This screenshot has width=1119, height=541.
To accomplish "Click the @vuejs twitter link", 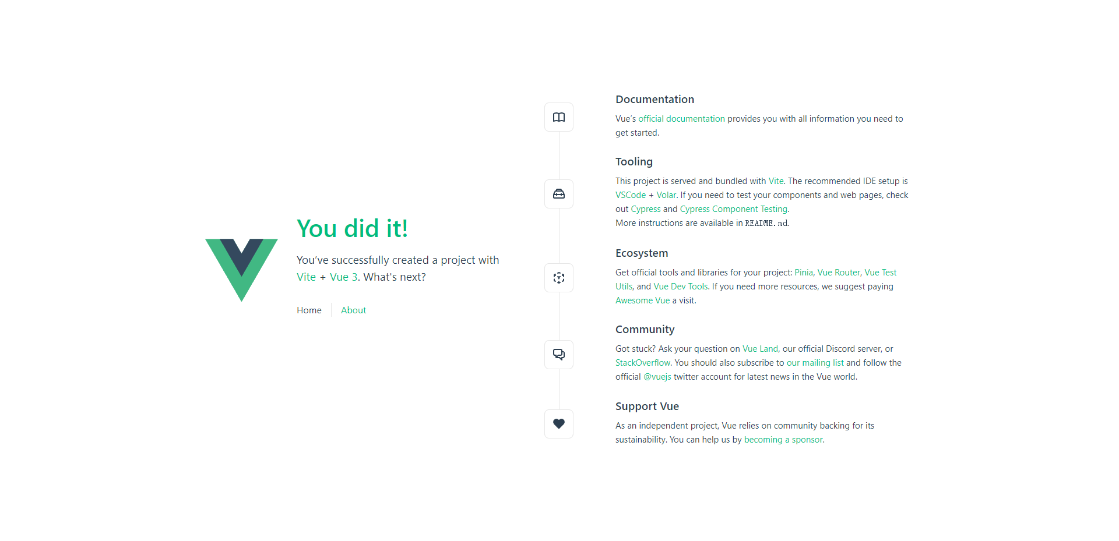I will (x=657, y=377).
